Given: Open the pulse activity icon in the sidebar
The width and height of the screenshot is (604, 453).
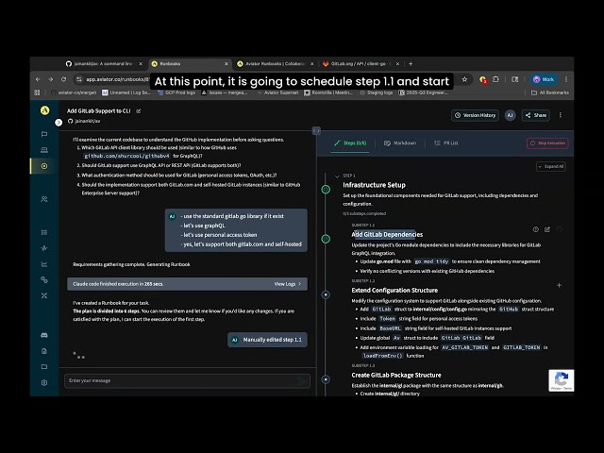Looking at the screenshot, I should tap(44, 248).
